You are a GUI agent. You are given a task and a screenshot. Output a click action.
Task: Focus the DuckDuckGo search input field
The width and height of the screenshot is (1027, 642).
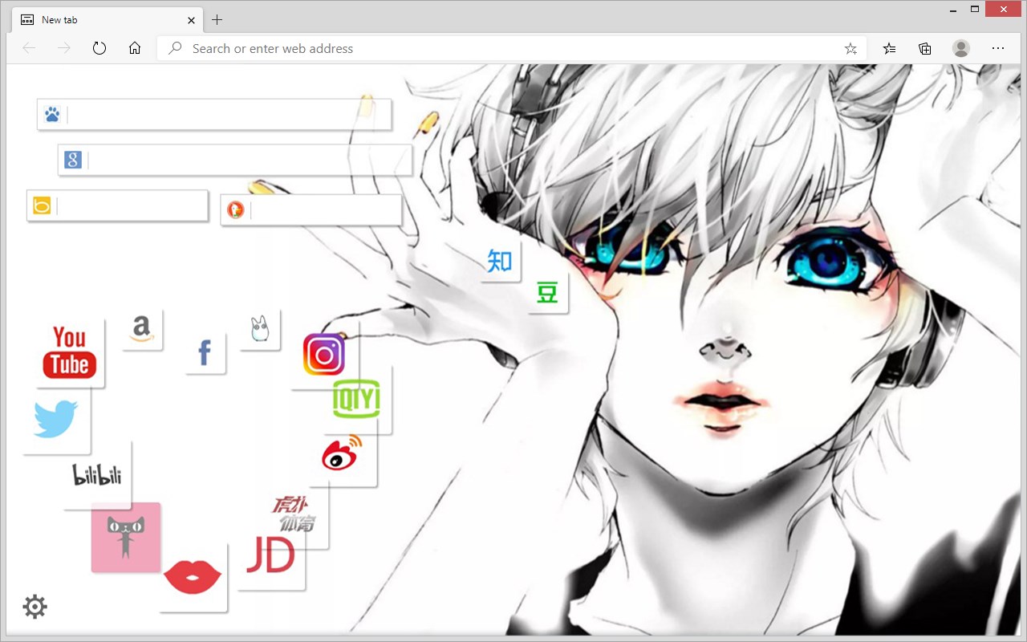point(326,210)
